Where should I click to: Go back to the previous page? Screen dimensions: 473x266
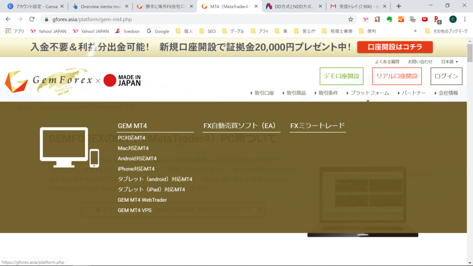pyautogui.click(x=8, y=19)
